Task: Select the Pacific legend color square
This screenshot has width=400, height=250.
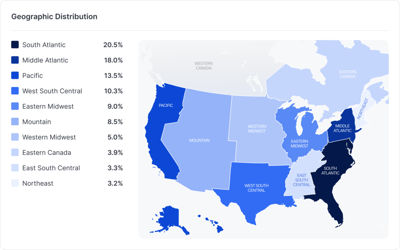Action: [15, 76]
